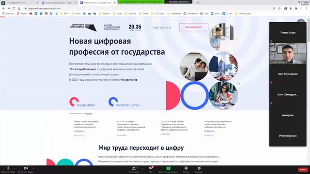Turn on video in Zoom toolbar
Image resolution: width=310 pixels, height=174 pixels.
click(26, 169)
